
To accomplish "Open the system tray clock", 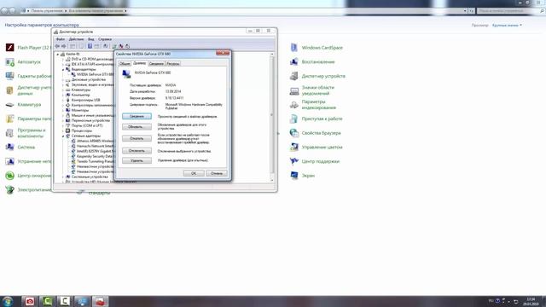I will (x=531, y=301).
